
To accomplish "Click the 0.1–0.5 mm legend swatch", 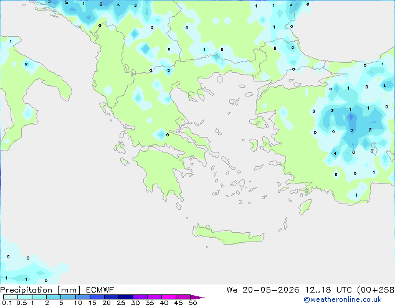I will (11, 297).
